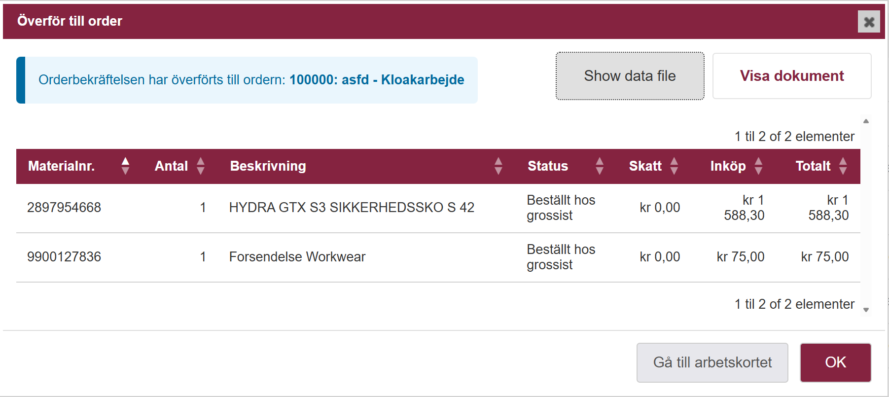Screen dimensions: 889x397
Task: Click order link 100000: asfd - Kloakarbejde
Action: [x=377, y=80]
